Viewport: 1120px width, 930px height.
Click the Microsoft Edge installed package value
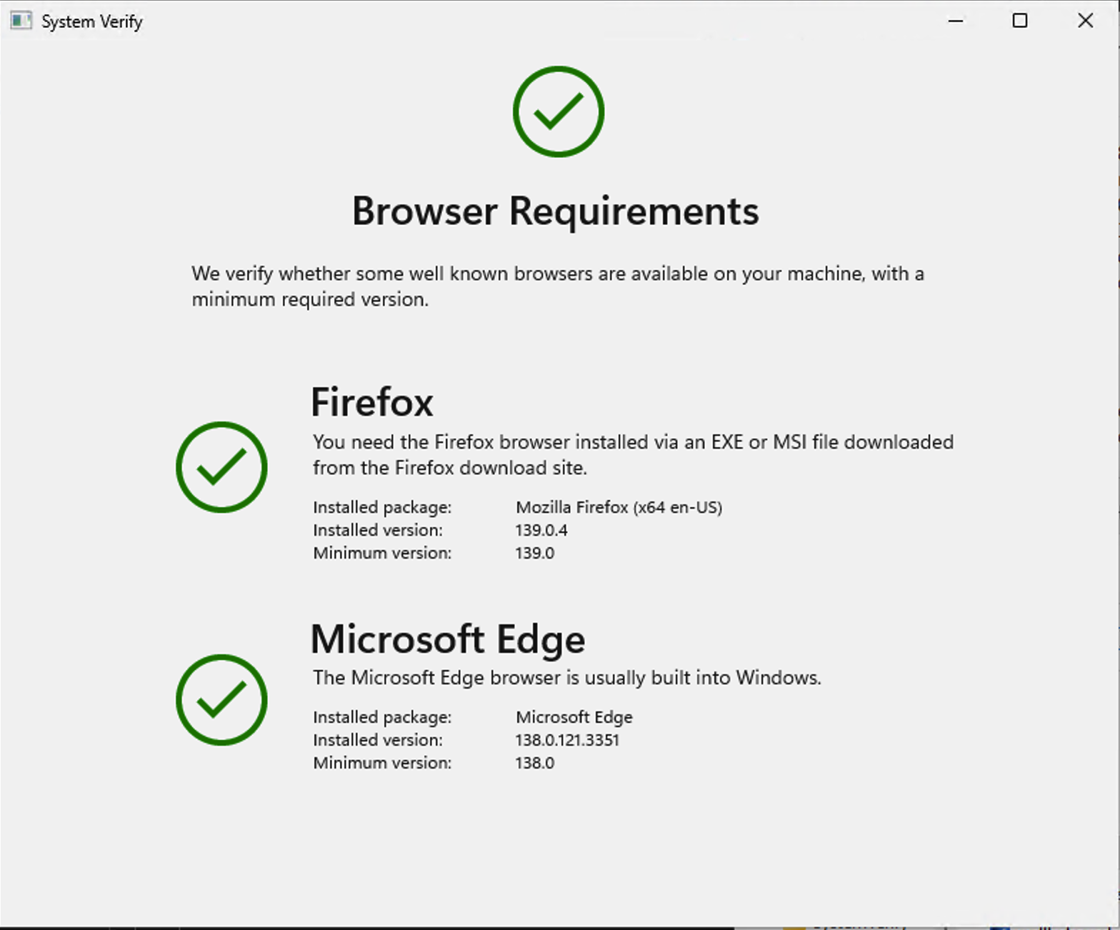click(574, 717)
